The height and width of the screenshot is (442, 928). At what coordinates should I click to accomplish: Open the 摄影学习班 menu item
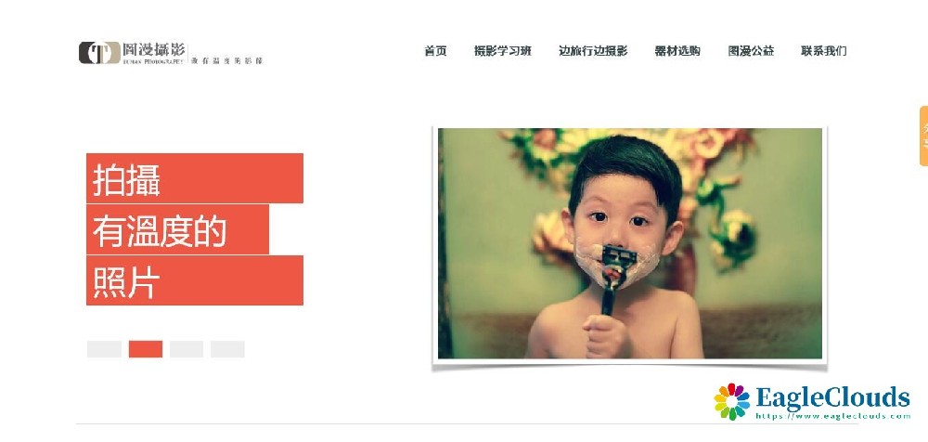pos(502,51)
